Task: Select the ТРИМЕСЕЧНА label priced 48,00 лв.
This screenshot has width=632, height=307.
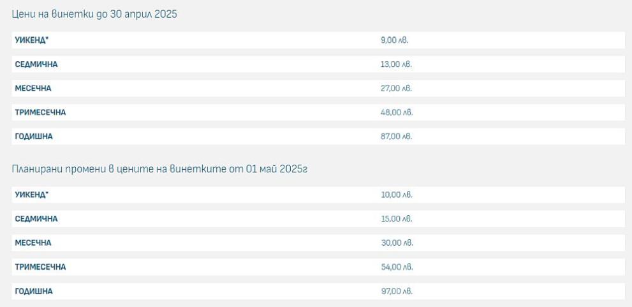Action: click(40, 112)
